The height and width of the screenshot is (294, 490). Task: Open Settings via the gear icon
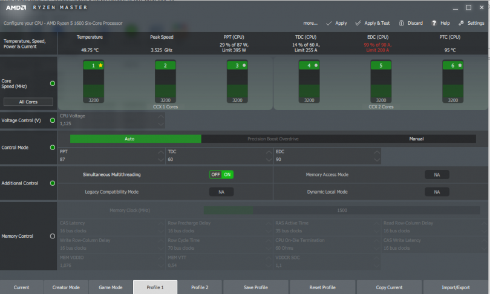coord(461,23)
